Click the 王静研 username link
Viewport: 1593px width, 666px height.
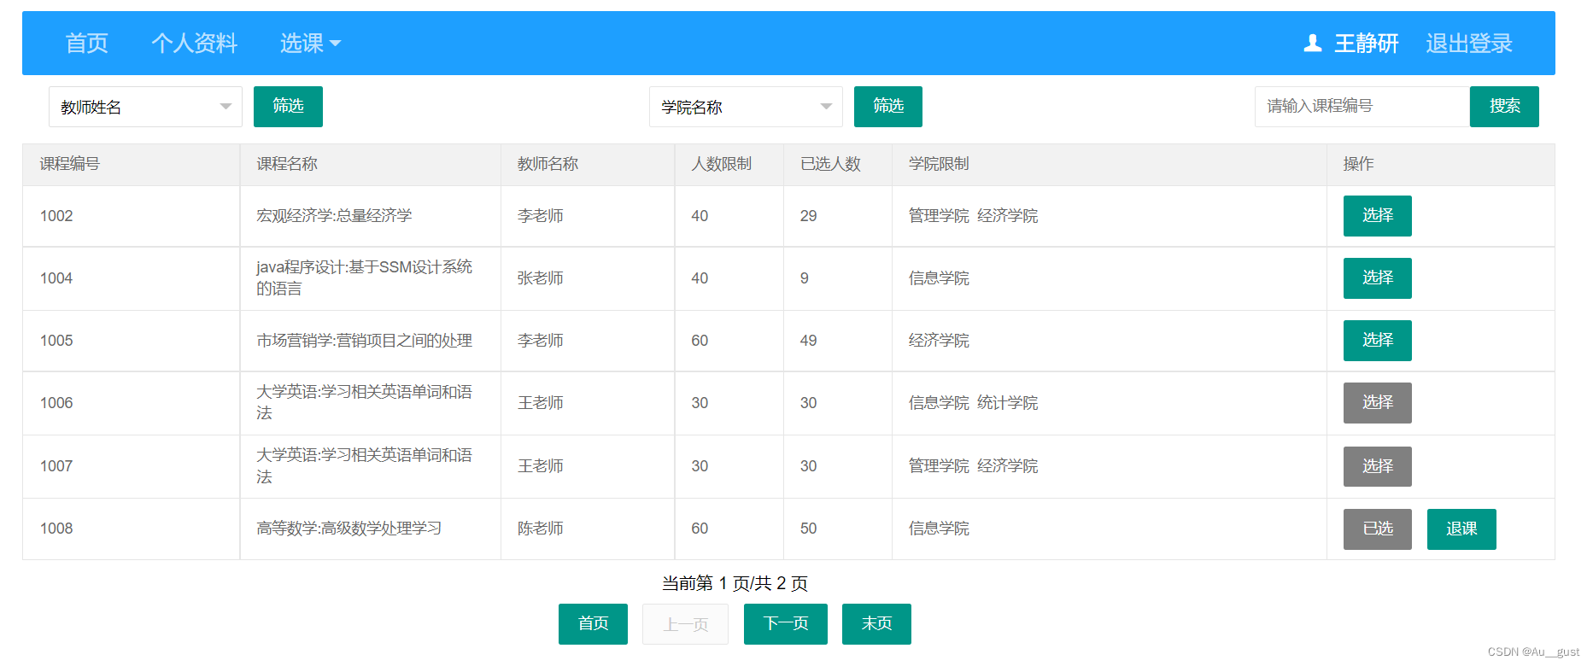[x=1367, y=43]
